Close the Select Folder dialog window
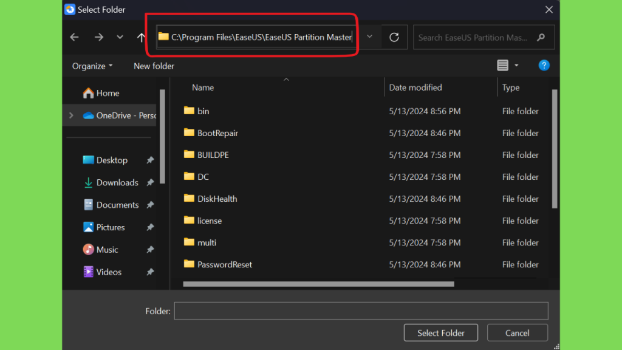This screenshot has height=350, width=622. pos(549,10)
